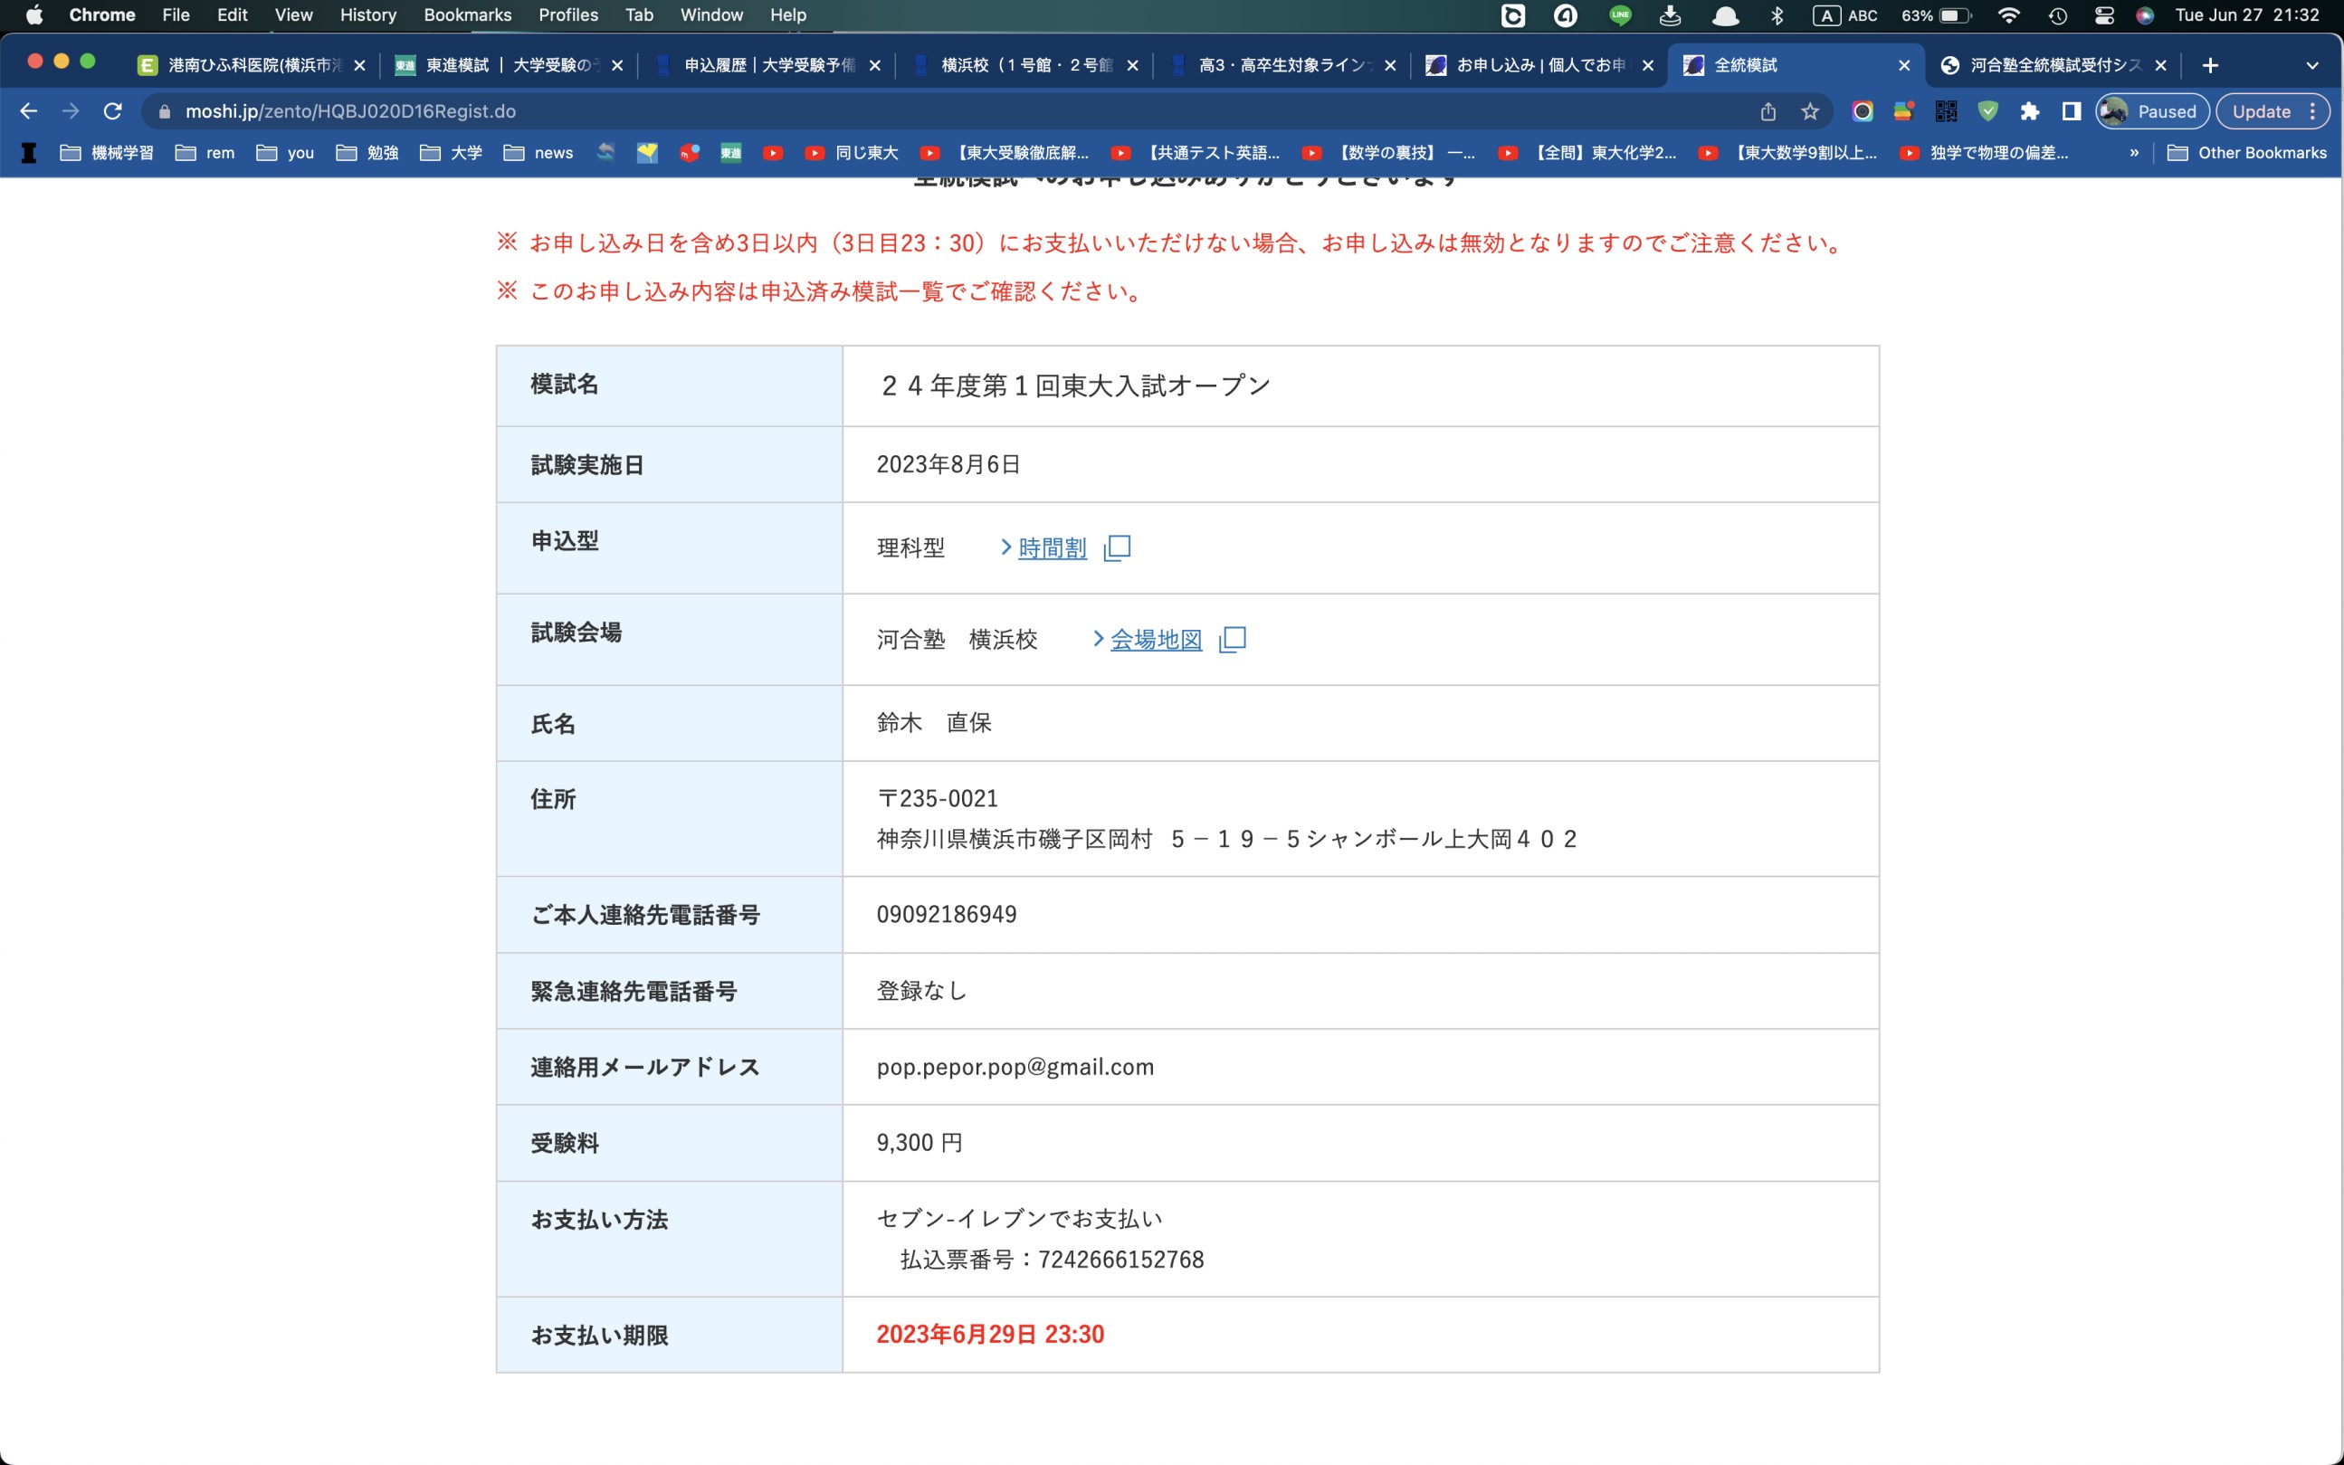Open a new tab with plus button
The height and width of the screenshot is (1465, 2344).
pyautogui.click(x=2209, y=65)
